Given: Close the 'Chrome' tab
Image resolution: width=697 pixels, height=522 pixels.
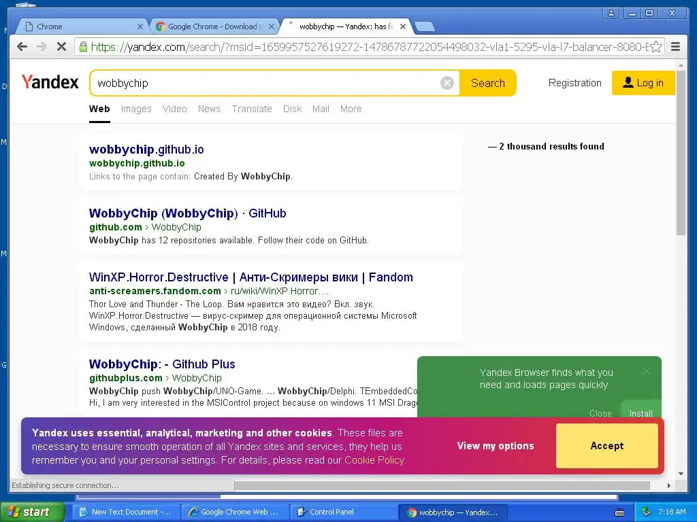Looking at the screenshot, I should pyautogui.click(x=140, y=27).
